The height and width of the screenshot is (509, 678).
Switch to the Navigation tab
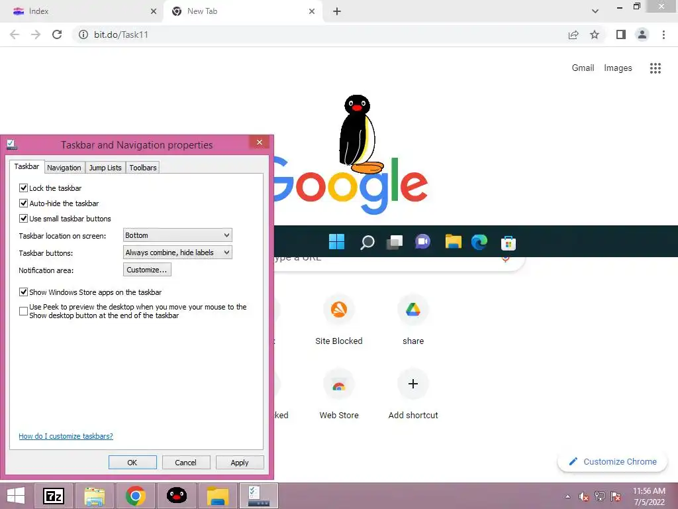click(x=64, y=168)
